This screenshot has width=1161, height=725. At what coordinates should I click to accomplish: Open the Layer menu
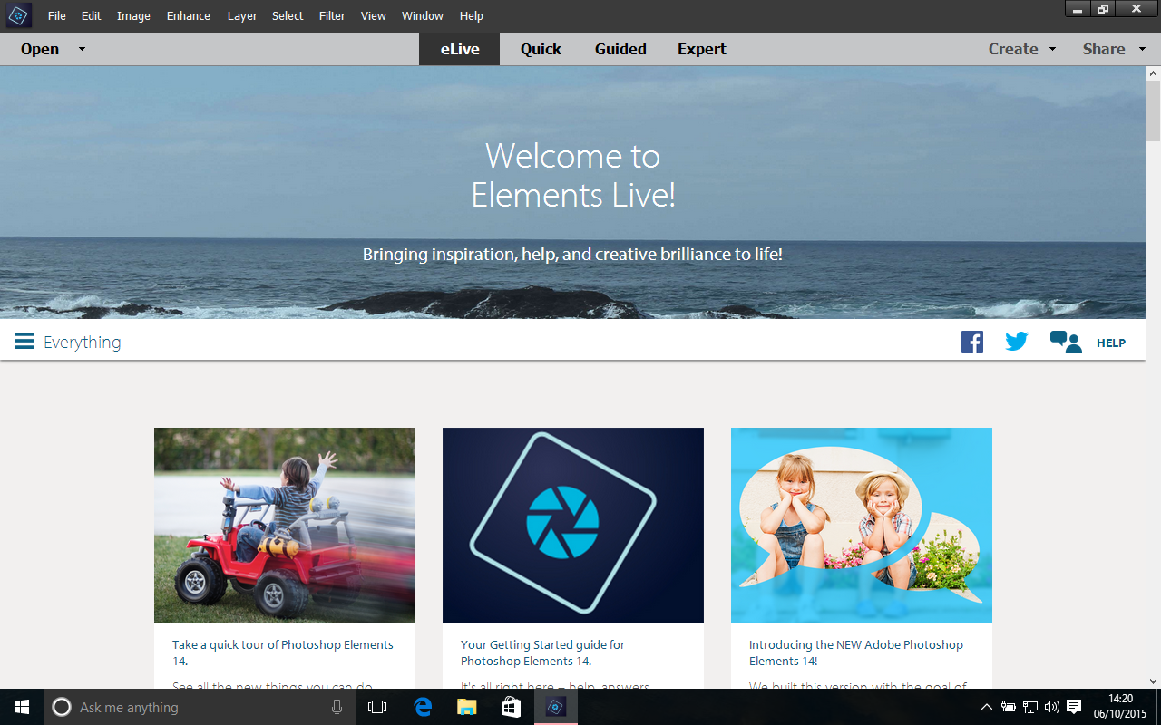click(242, 15)
